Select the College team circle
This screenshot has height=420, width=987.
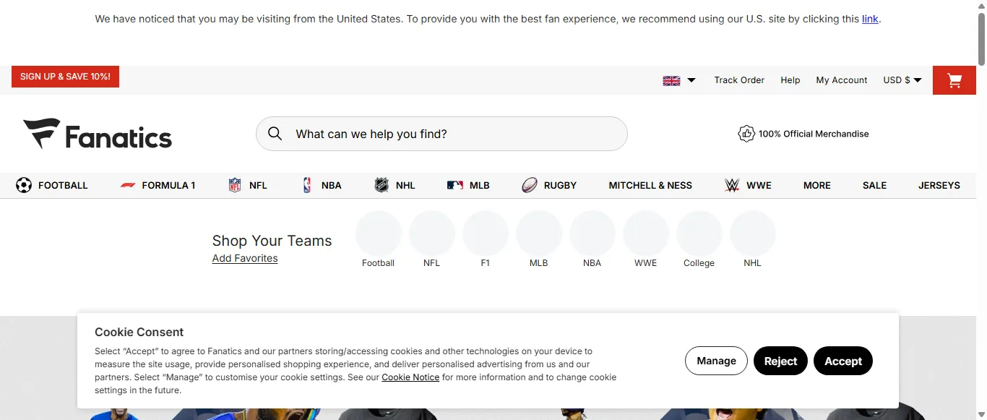click(x=699, y=233)
